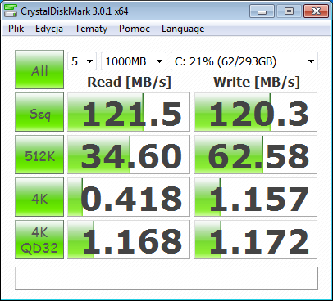
Task: Click the 4K read result bar 0.418
Action: pos(129,197)
